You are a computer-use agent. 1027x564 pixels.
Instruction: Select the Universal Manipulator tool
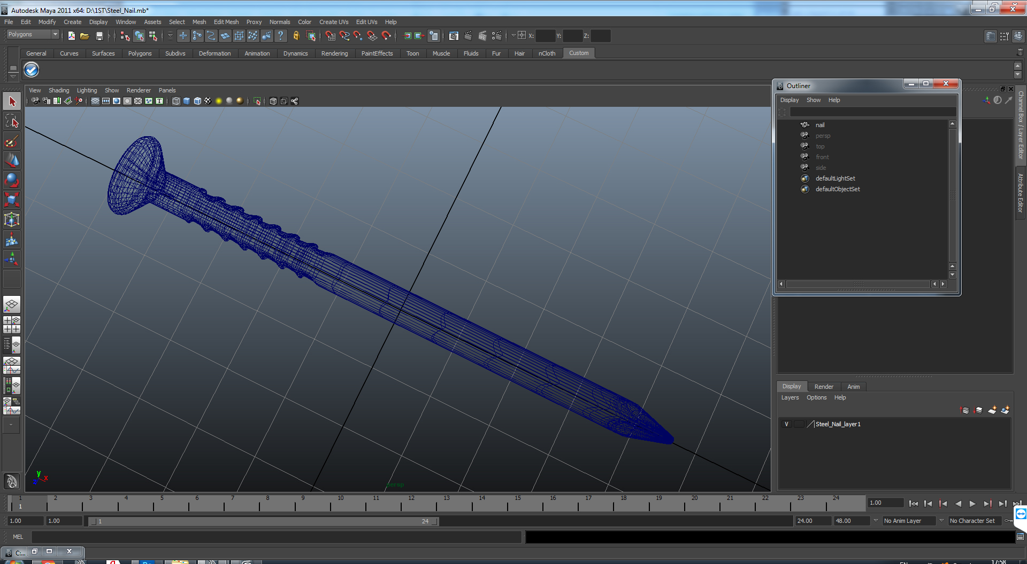(x=12, y=220)
